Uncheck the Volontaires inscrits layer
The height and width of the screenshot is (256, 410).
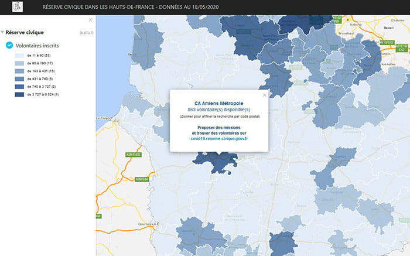(x=9, y=45)
